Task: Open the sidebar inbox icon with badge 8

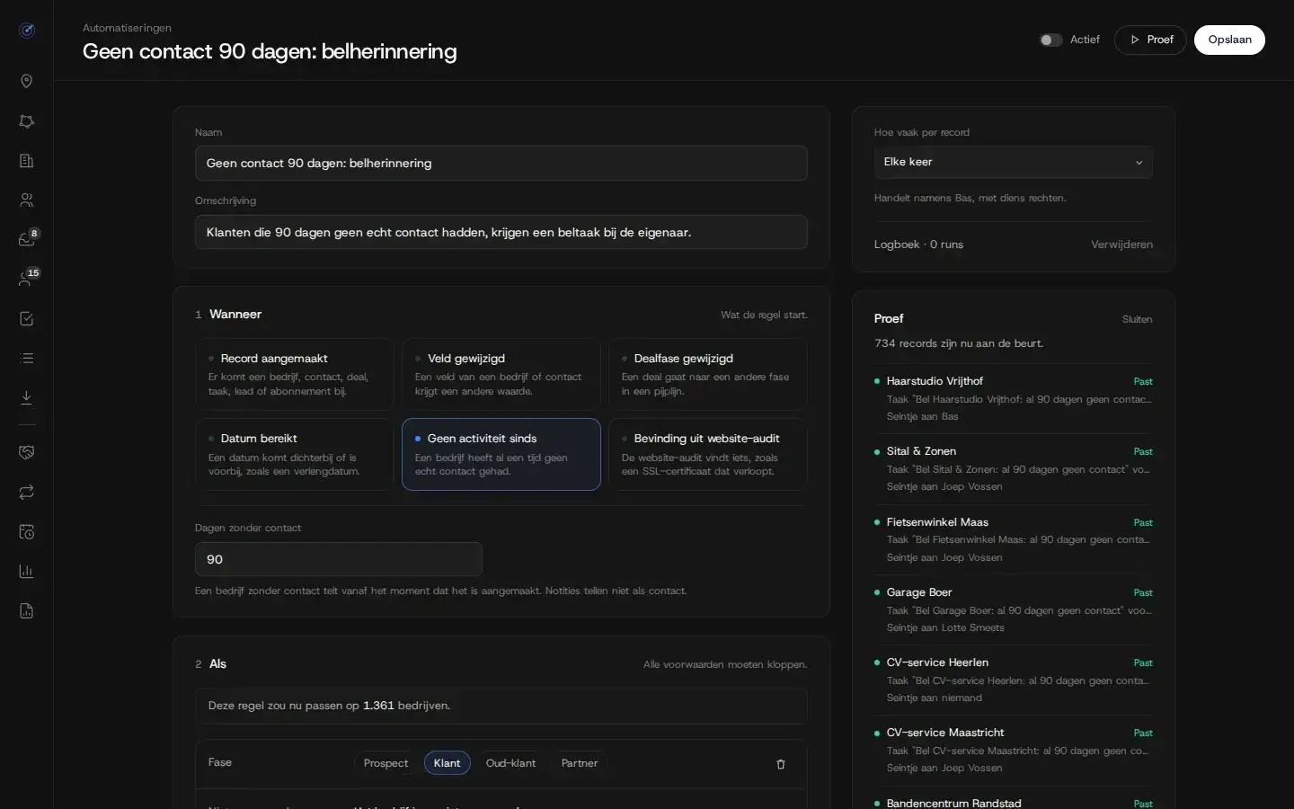Action: coord(27,239)
